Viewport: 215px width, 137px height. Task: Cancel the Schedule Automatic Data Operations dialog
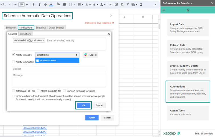coord(107,118)
